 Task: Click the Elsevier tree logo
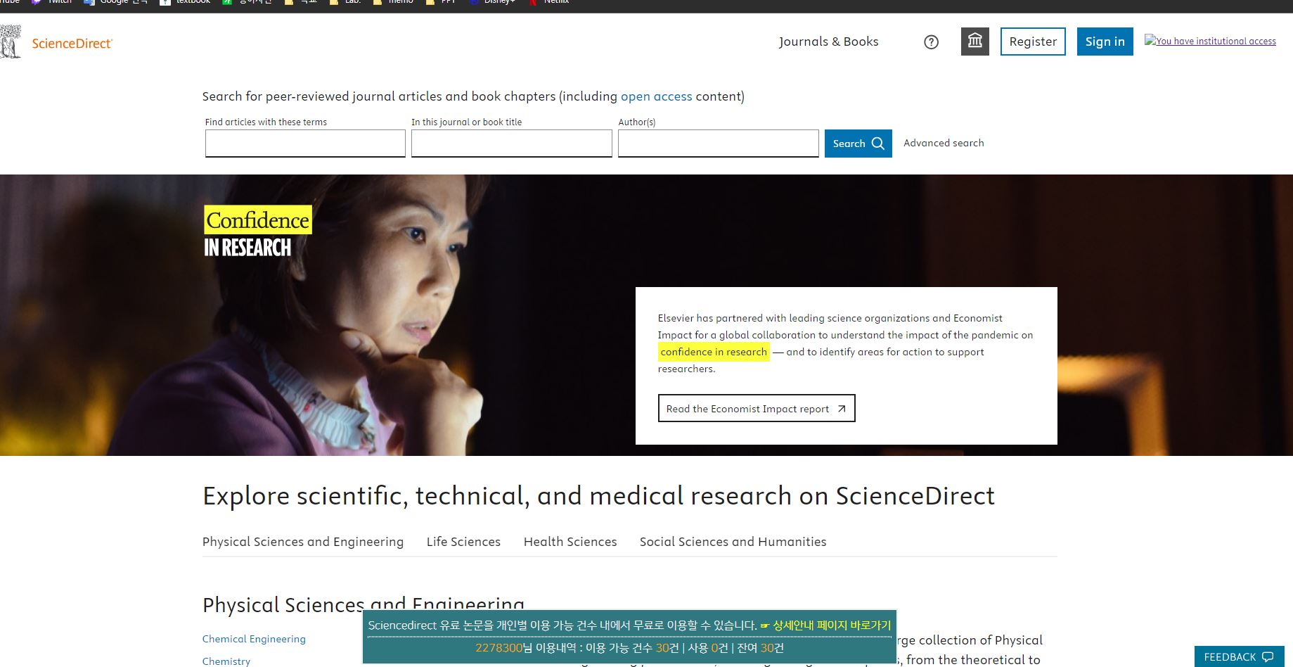click(x=11, y=42)
